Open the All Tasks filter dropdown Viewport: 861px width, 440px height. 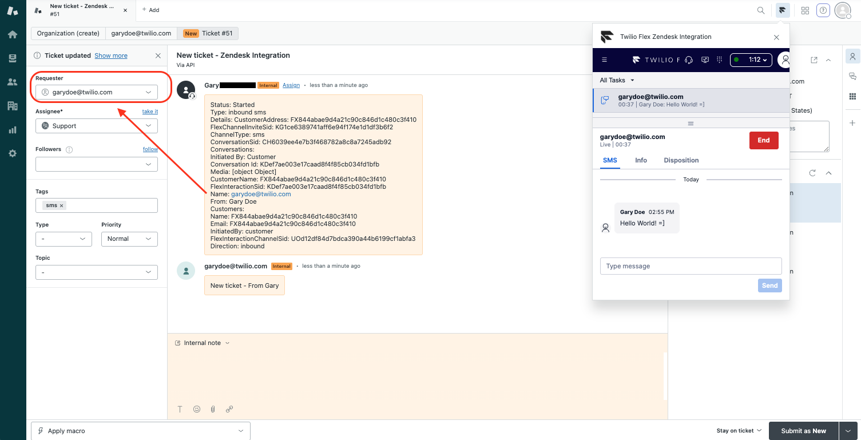(617, 80)
